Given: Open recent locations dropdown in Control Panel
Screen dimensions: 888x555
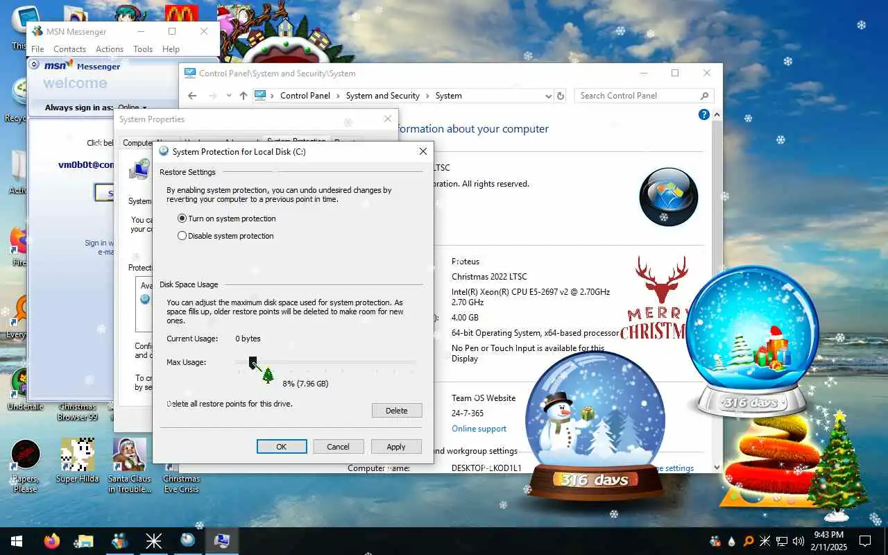Looking at the screenshot, I should 229,96.
